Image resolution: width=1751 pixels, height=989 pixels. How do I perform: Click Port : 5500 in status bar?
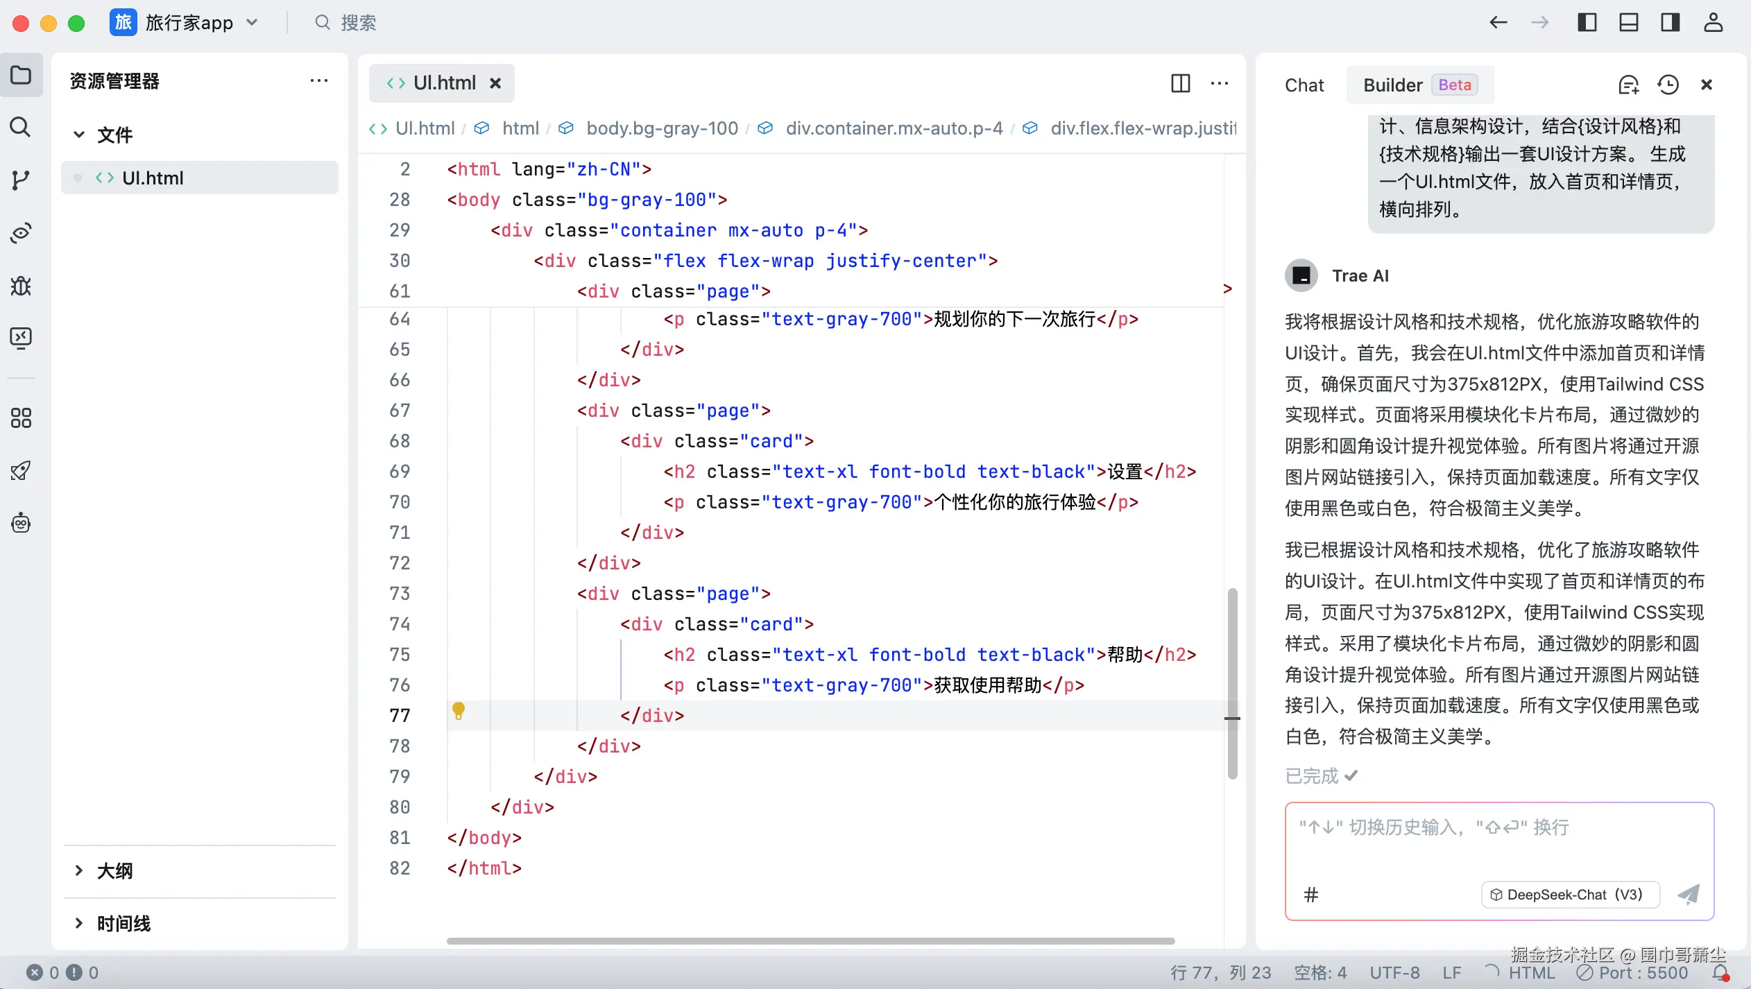(1632, 972)
